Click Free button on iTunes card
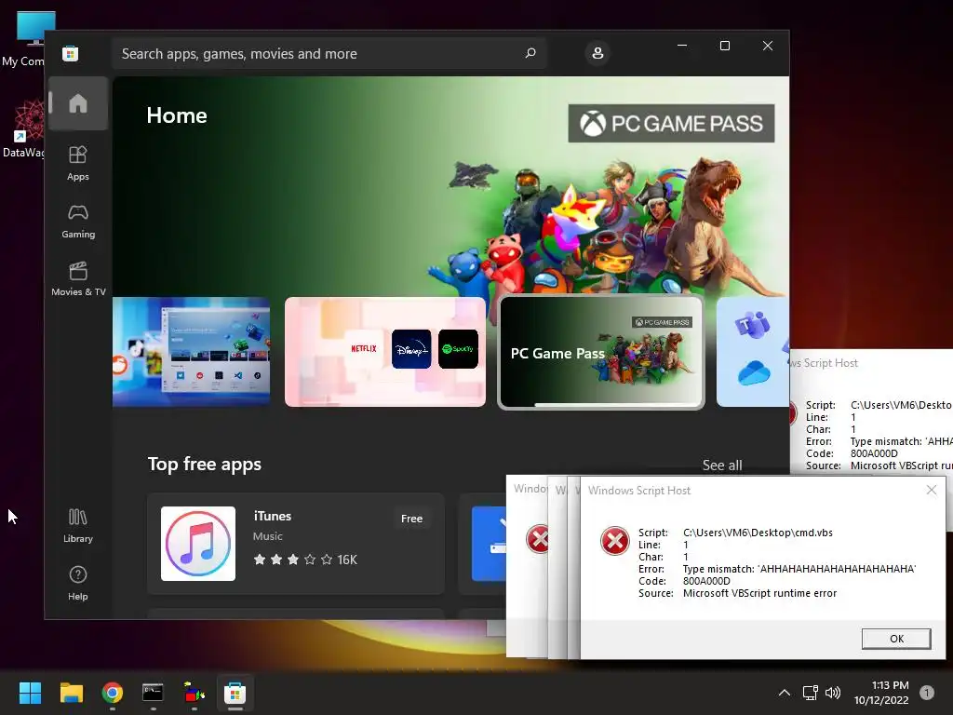The width and height of the screenshot is (953, 715). tap(411, 519)
